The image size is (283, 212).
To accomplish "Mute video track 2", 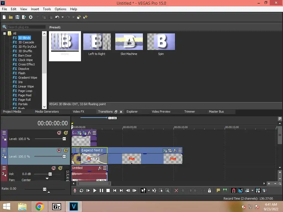I will tap(59, 150).
